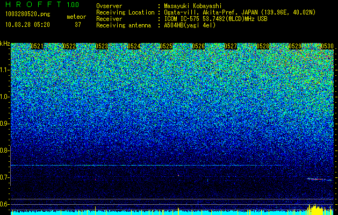Select the filename 1003280520.png
Image resolution: width=338 pixels, height=215 pixels.
click(28, 15)
